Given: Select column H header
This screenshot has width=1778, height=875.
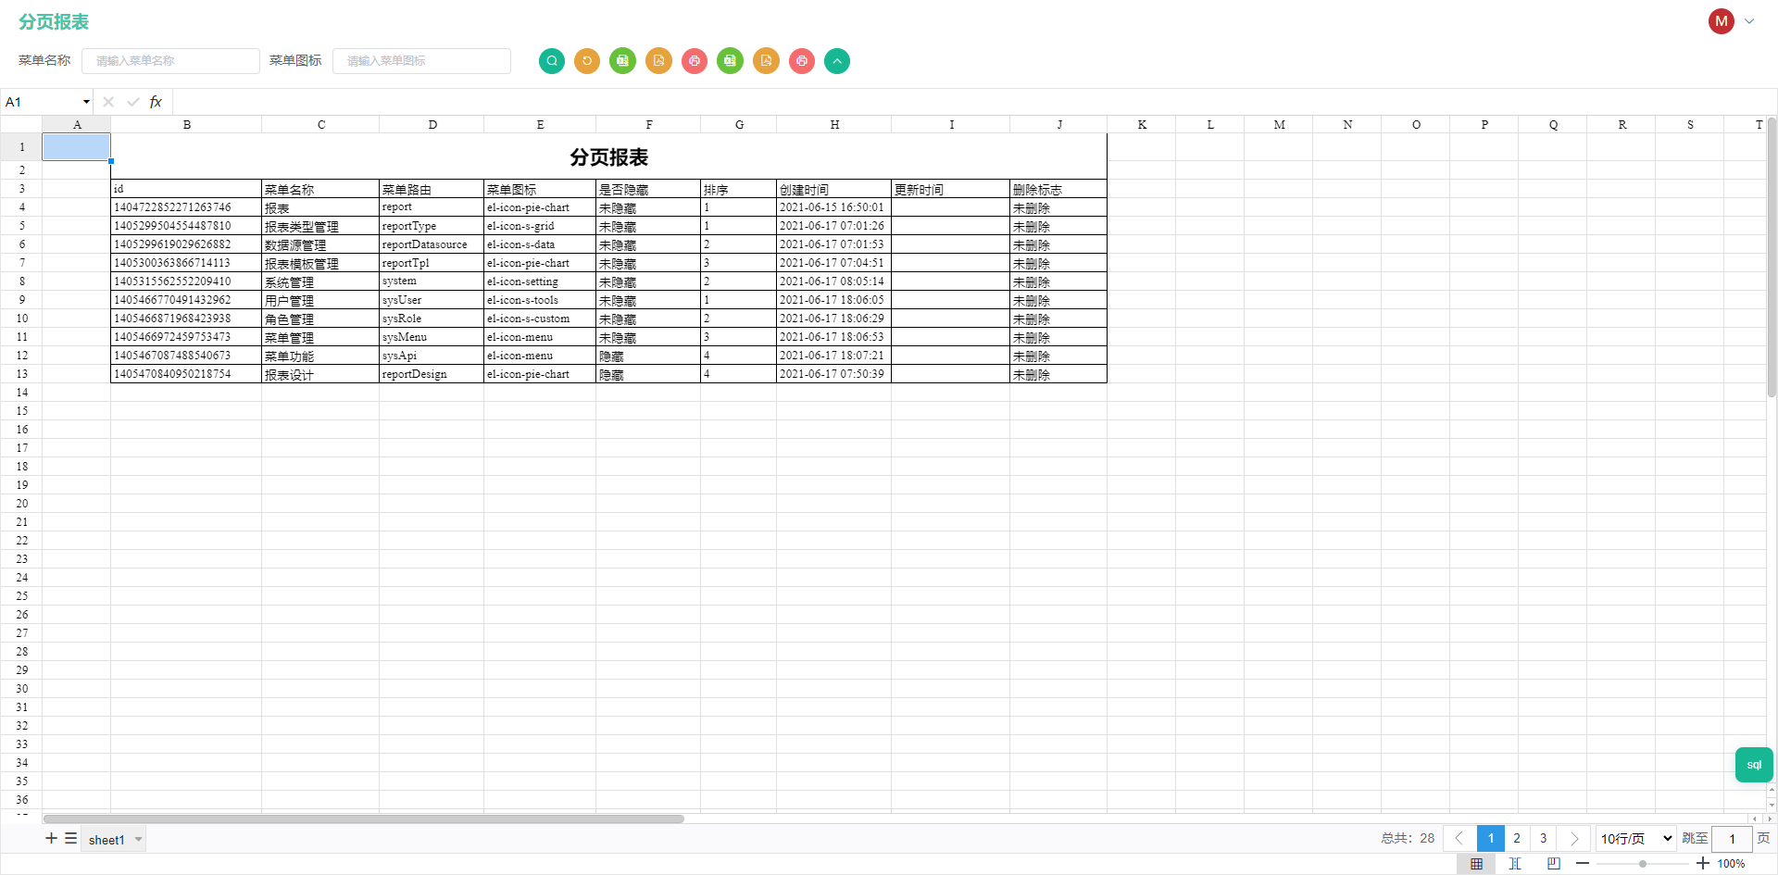Looking at the screenshot, I should point(834,124).
